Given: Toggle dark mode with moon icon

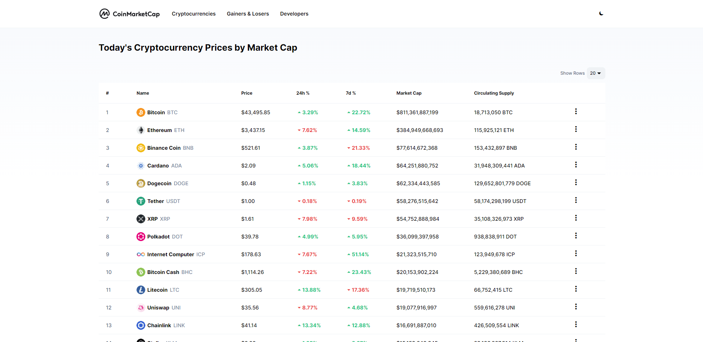Looking at the screenshot, I should pyautogui.click(x=601, y=14).
